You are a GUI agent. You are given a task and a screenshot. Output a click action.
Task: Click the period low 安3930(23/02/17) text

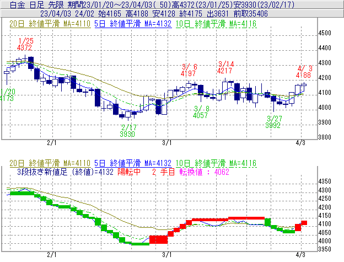coord(264,4)
